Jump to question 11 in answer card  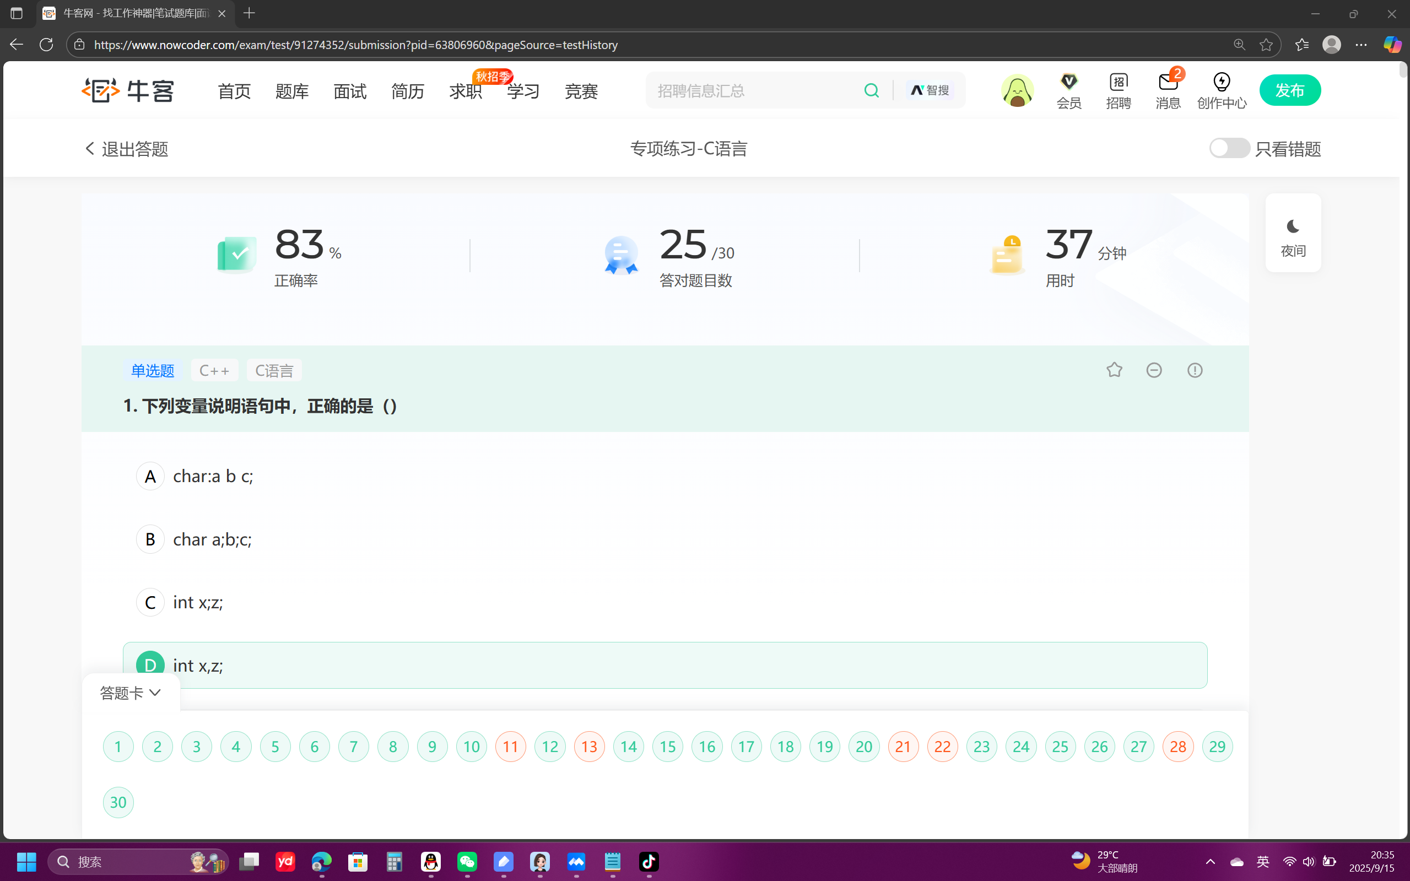(x=510, y=747)
